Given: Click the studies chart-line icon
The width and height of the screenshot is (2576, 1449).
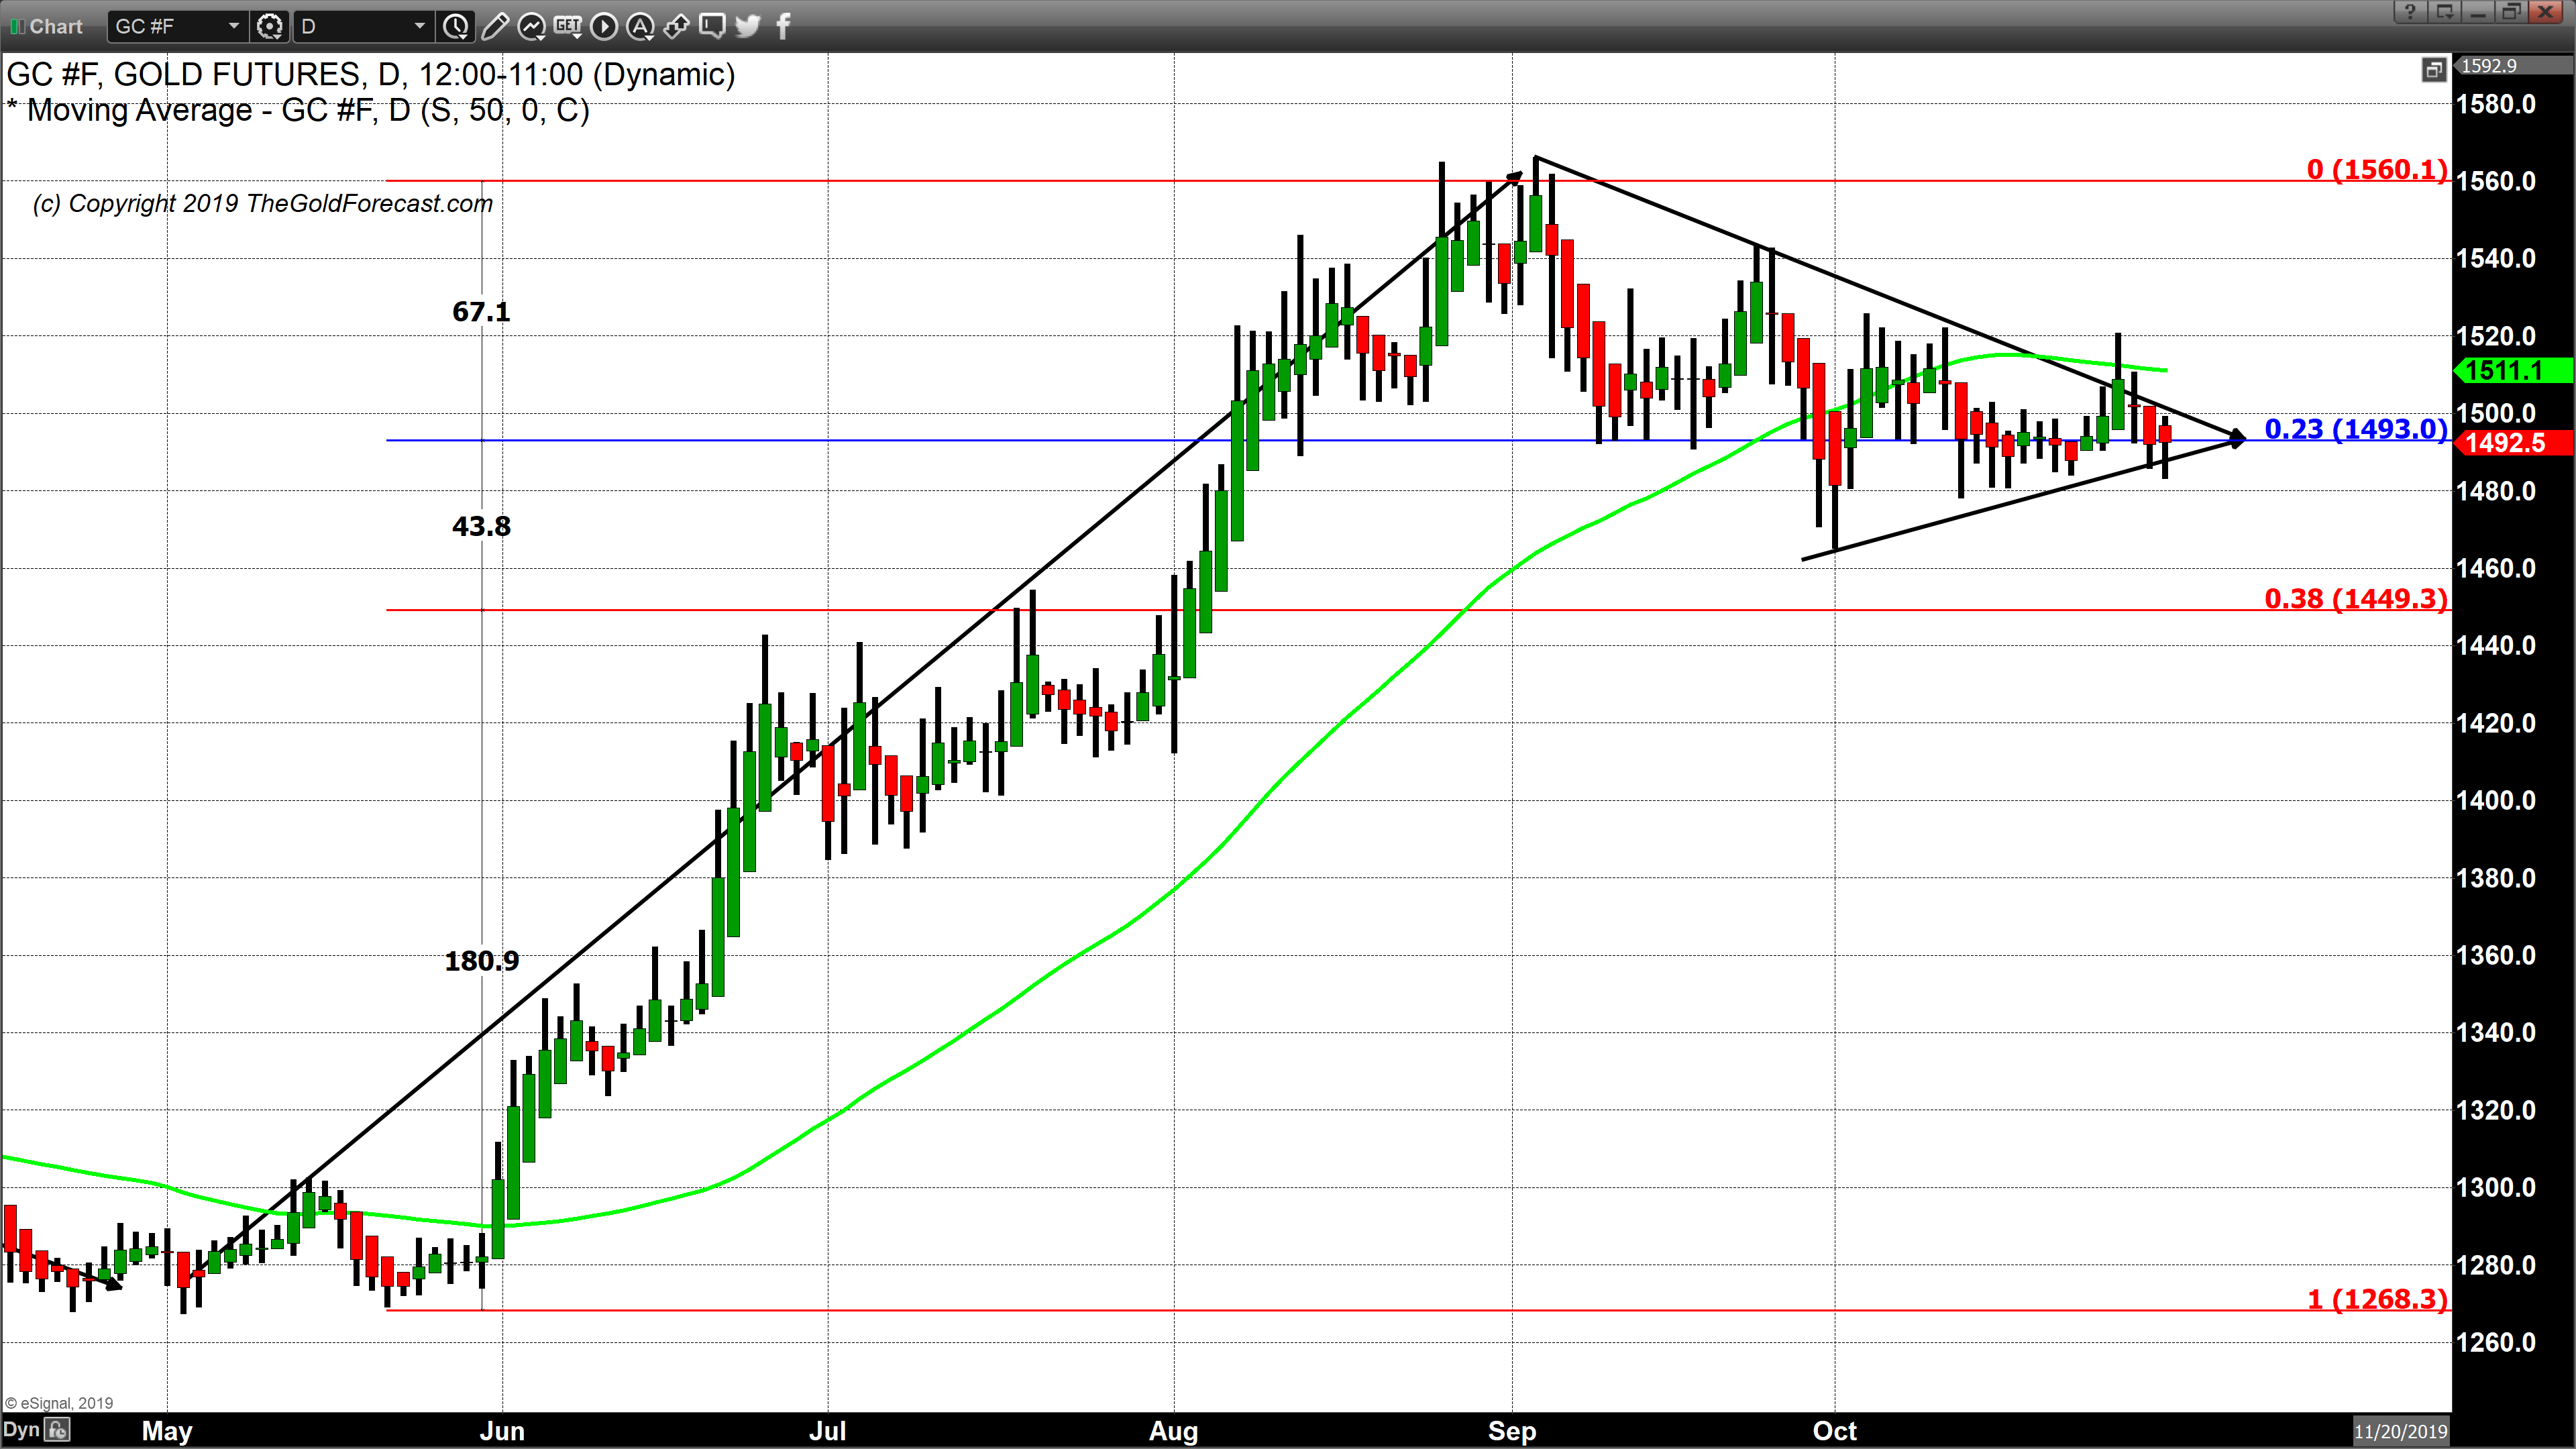Looking at the screenshot, I should (531, 26).
